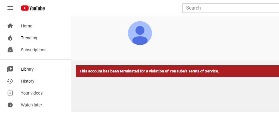The image size is (279, 113).
Task: Click the Your videos play icon
Action: tap(10, 93)
